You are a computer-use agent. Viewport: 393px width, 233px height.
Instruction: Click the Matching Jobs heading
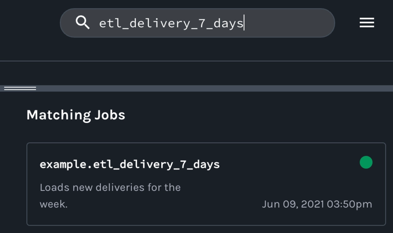point(76,115)
